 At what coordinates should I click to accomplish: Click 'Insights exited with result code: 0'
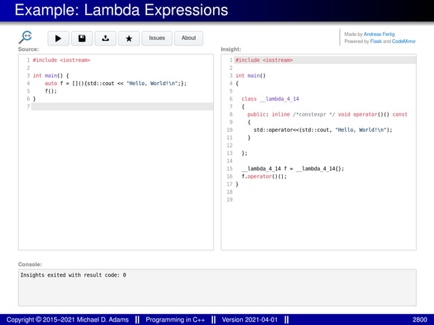73,275
